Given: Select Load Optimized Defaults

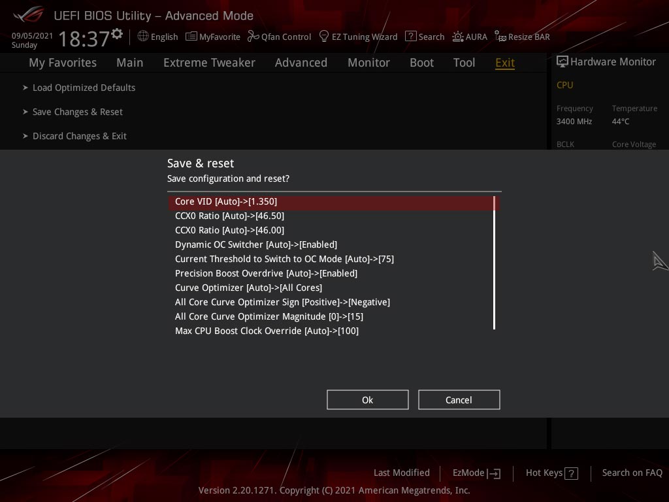Looking at the screenshot, I should point(84,88).
